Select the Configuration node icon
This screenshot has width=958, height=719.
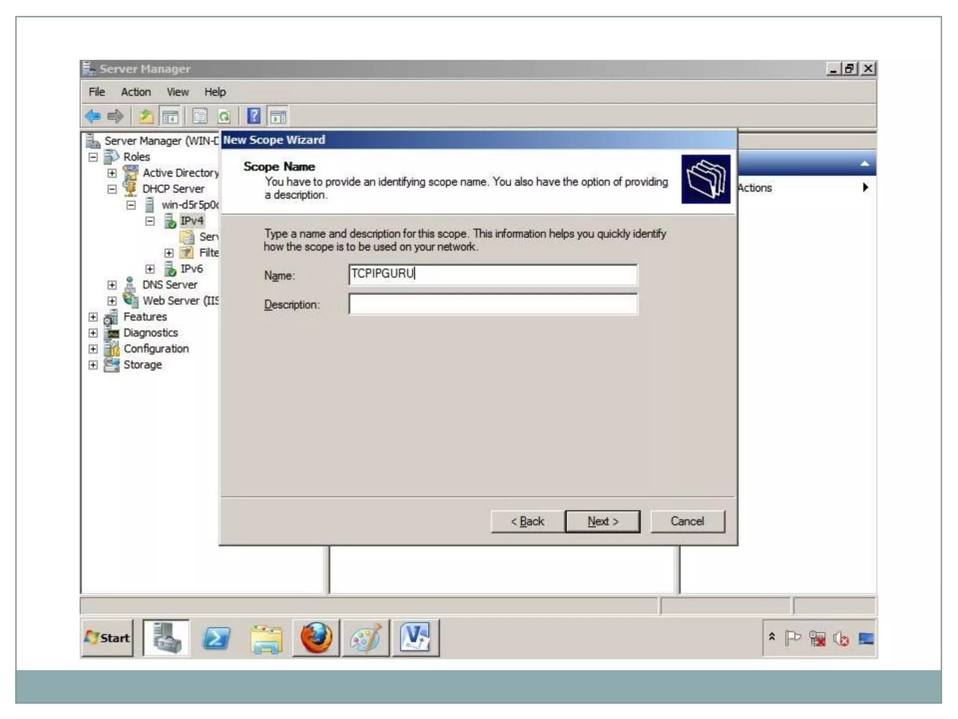[x=112, y=349]
